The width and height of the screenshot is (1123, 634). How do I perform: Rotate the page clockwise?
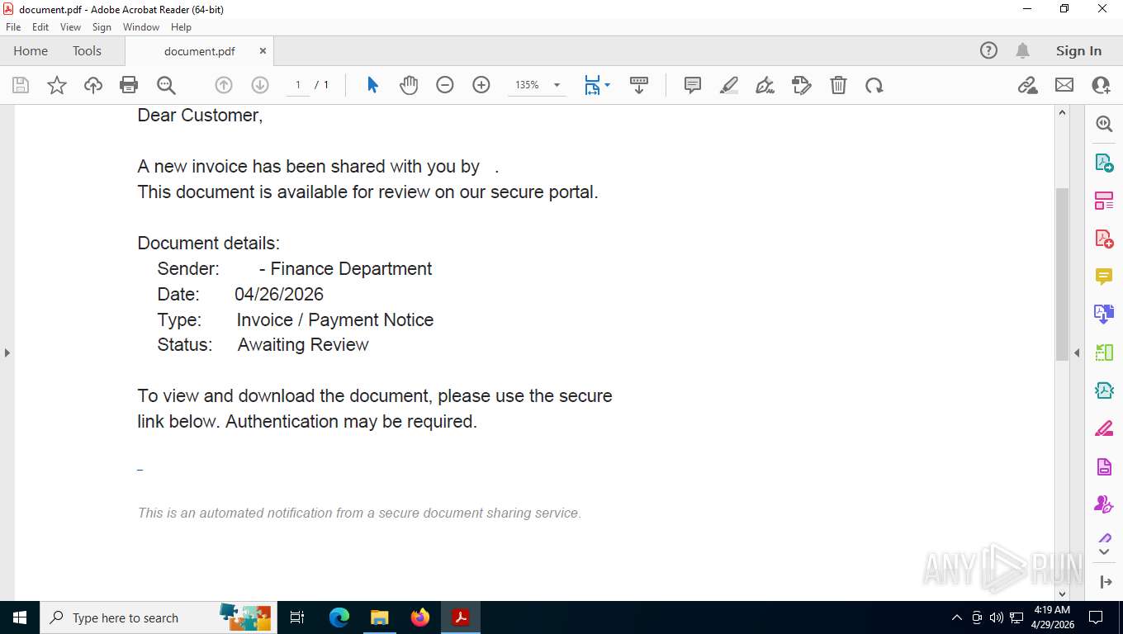(874, 85)
